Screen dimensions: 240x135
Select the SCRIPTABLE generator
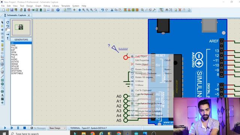click(17, 73)
